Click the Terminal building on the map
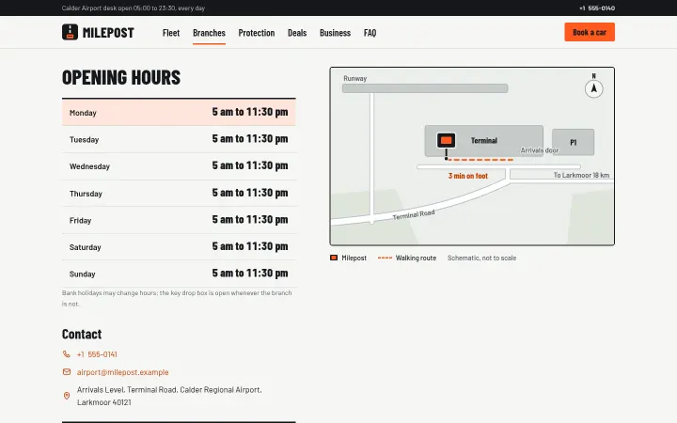This screenshot has width=677, height=423. (484, 141)
